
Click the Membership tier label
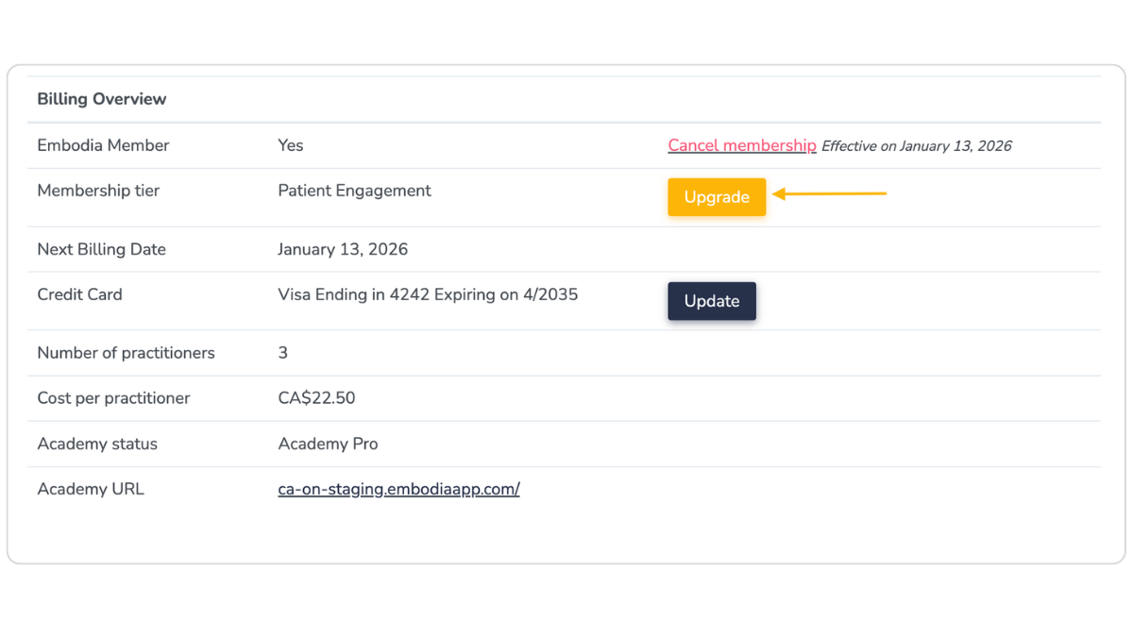tap(98, 191)
